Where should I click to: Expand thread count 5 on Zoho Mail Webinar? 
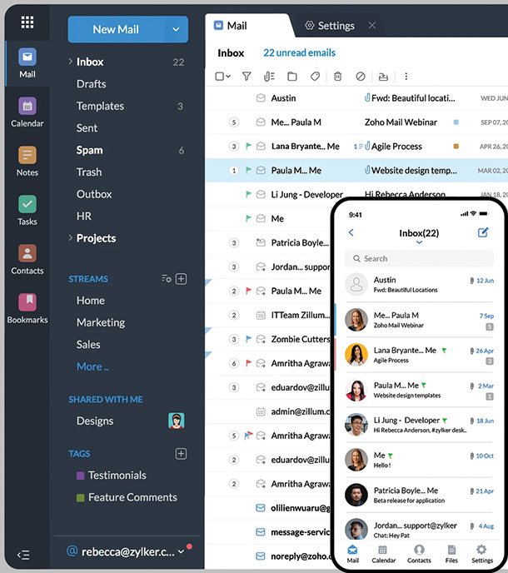[x=234, y=122]
